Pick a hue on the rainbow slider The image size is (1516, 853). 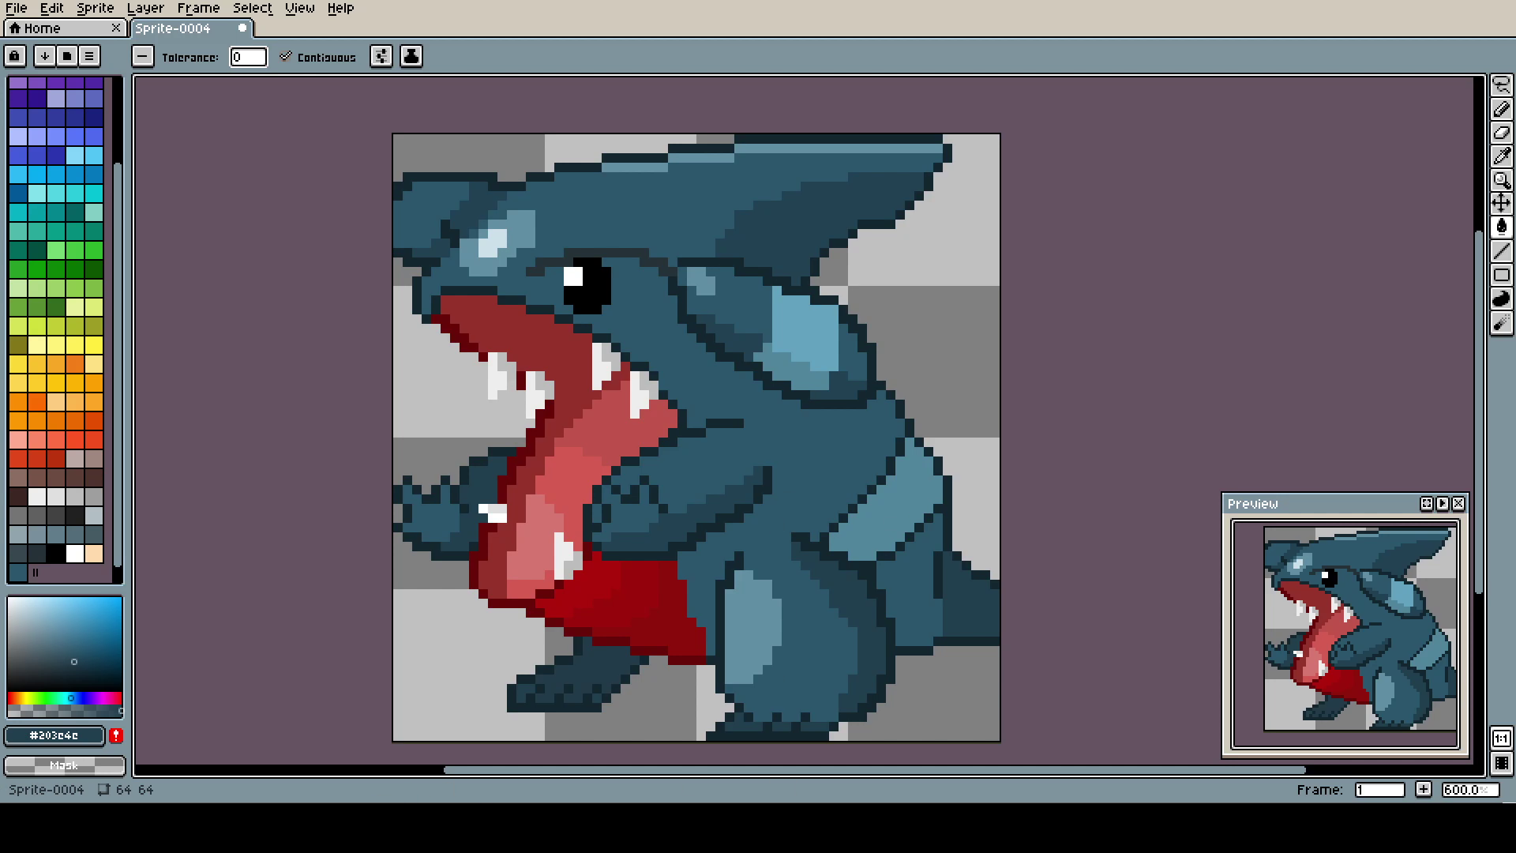65,698
